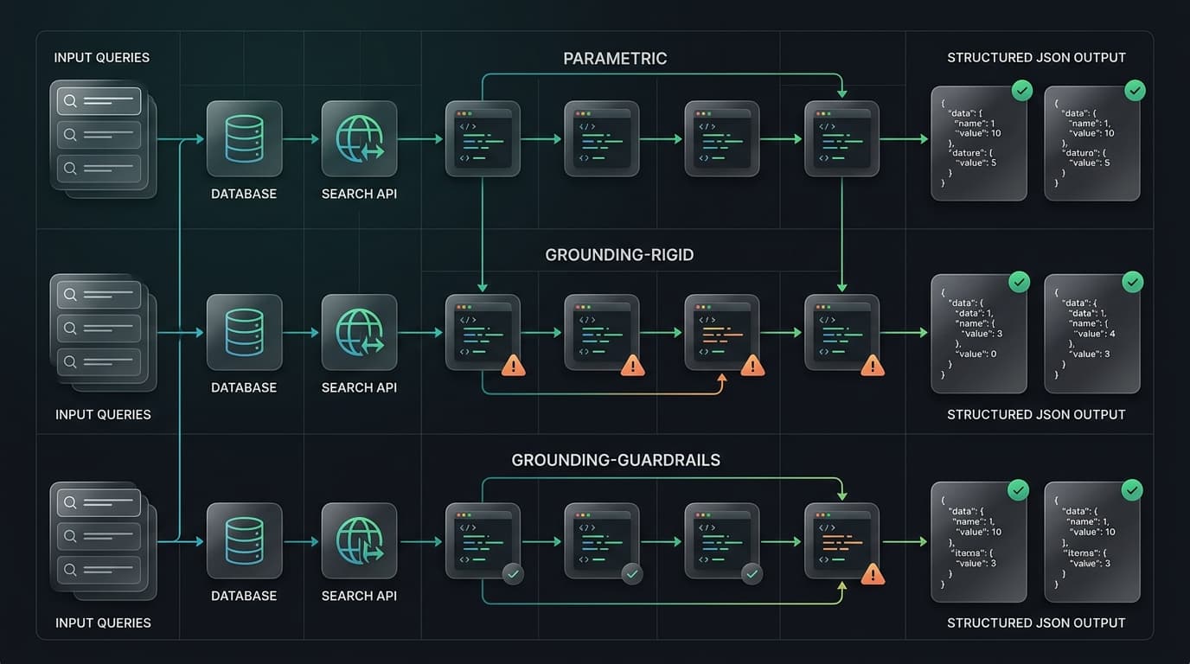Click the orange-code third node under GROUNDING-RIGID
Screen dimensions: 1190x664
722,333
